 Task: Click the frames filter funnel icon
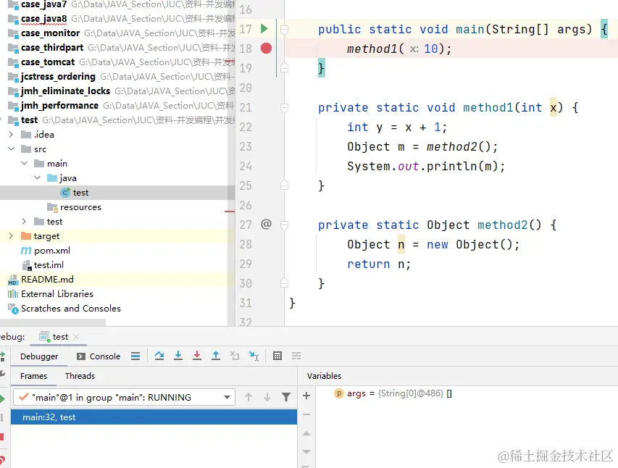[286, 397]
